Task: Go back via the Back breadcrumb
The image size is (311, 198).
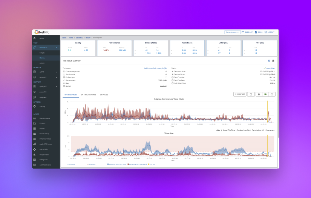Action: [x=64, y=37]
